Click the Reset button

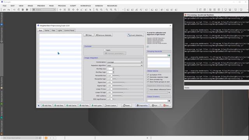click(126, 105)
